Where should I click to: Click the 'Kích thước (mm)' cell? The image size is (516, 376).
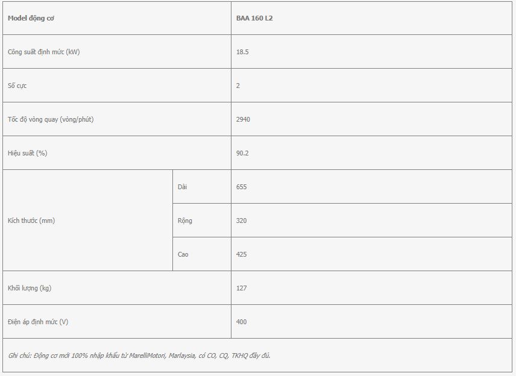[x=88, y=221]
